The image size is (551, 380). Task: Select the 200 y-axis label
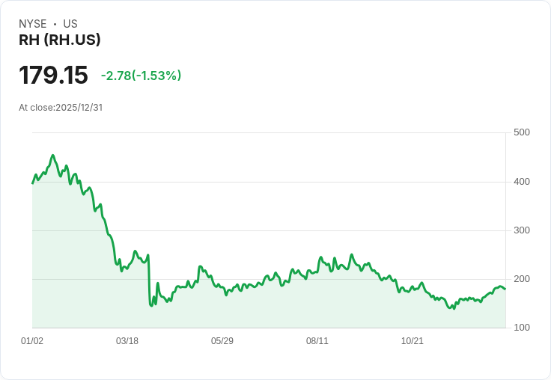(521, 279)
